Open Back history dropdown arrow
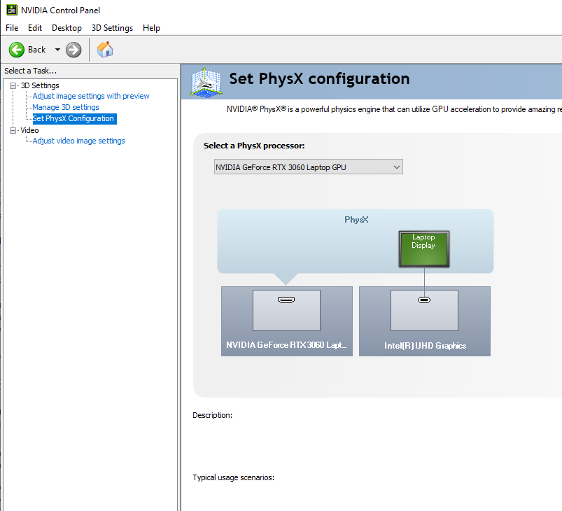This screenshot has width=562, height=511. (x=57, y=50)
